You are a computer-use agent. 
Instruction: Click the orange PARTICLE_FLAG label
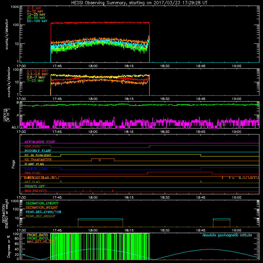37,178
